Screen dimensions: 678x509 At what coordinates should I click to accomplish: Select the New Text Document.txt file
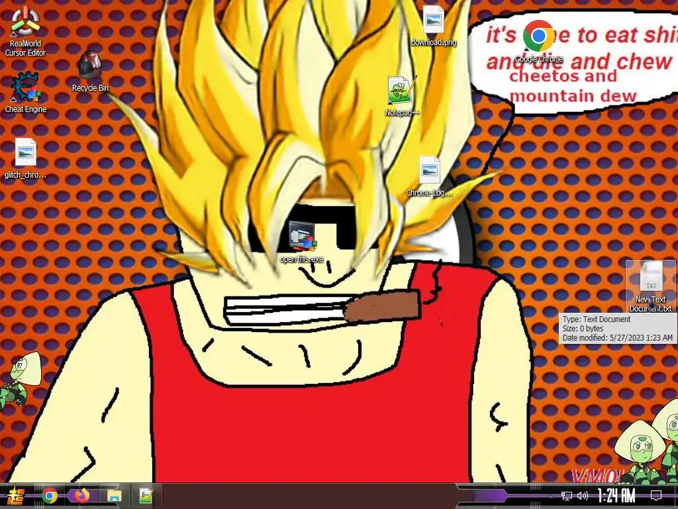click(651, 286)
